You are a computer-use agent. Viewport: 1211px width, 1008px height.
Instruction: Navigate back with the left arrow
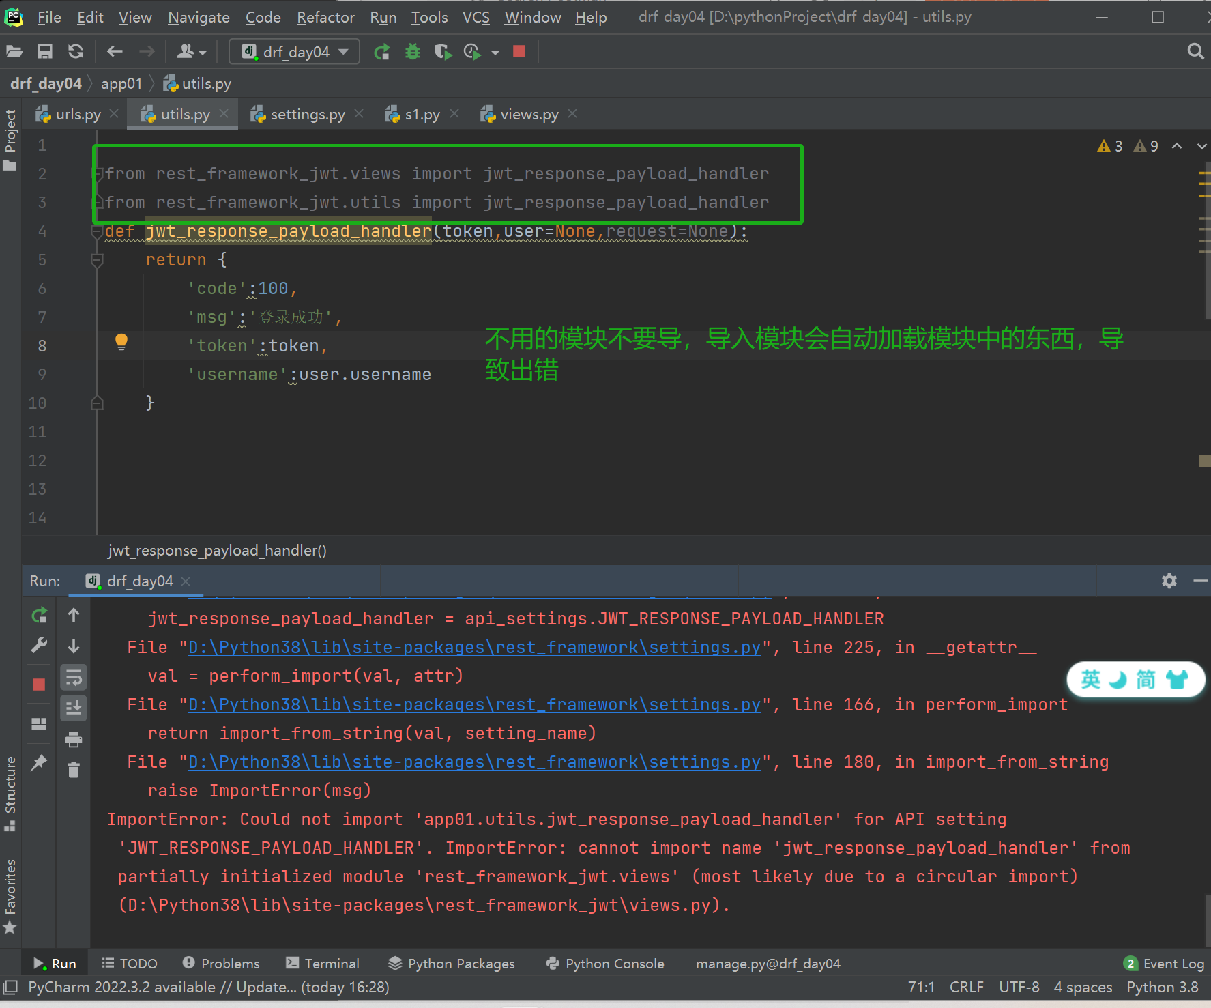point(115,52)
